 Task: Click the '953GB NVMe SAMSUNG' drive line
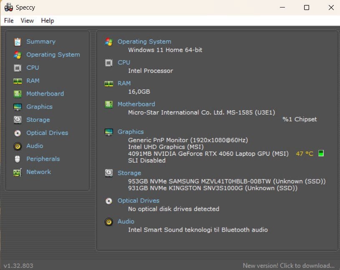point(227,181)
